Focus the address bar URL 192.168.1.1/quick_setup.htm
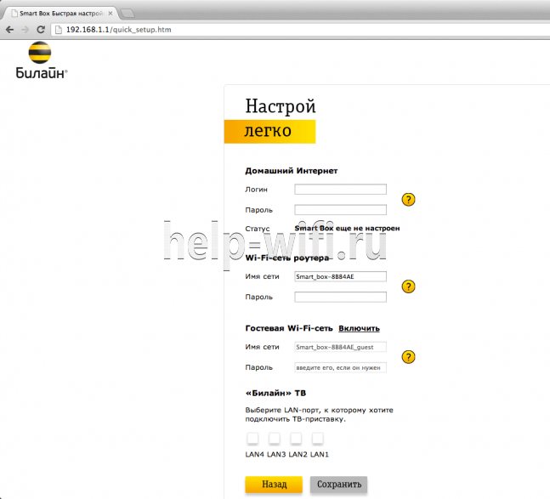This screenshot has height=499, width=550. [118, 30]
